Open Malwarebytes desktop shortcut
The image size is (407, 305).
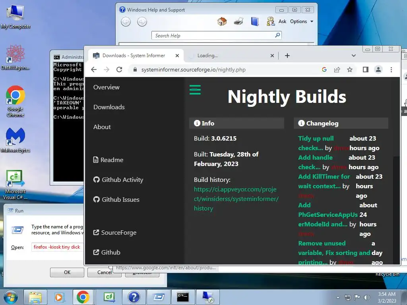coord(16,140)
